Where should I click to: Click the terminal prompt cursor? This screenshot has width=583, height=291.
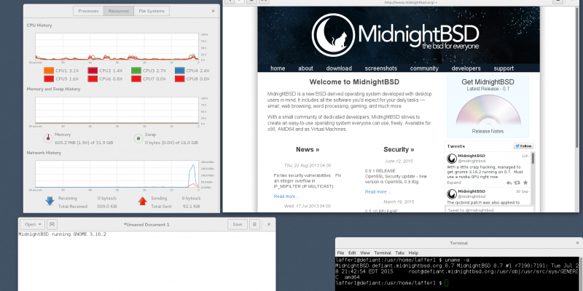pyautogui.click(x=447, y=283)
